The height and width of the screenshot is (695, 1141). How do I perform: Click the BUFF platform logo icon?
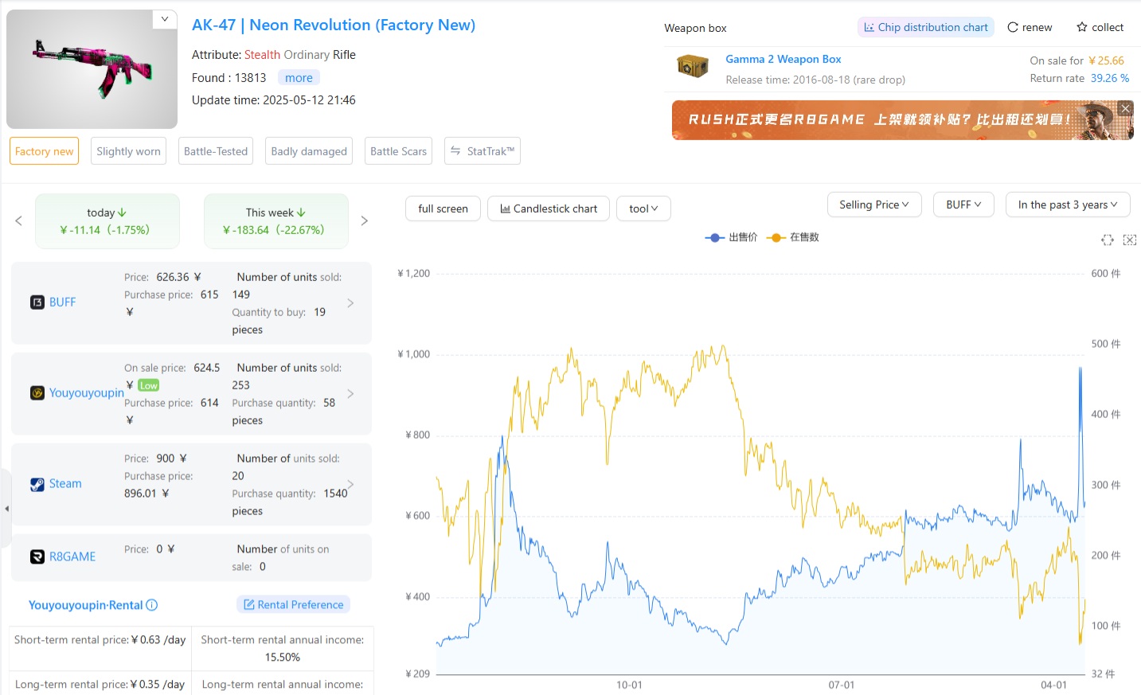[37, 303]
